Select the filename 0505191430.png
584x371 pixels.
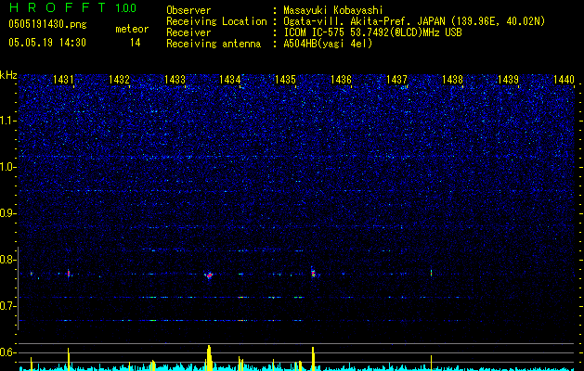tap(47, 25)
